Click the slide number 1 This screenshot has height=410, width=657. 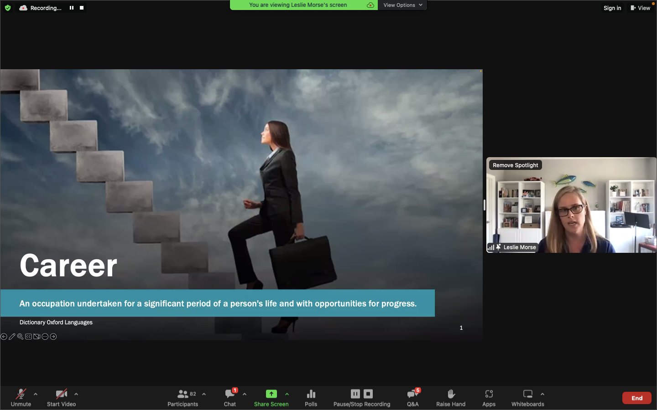click(461, 328)
